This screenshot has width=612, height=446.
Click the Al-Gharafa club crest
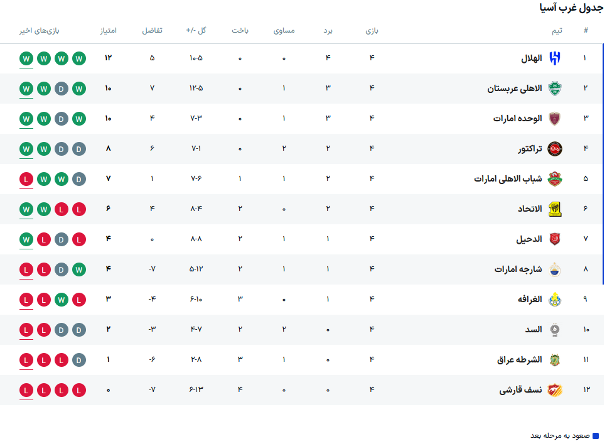coord(555,300)
